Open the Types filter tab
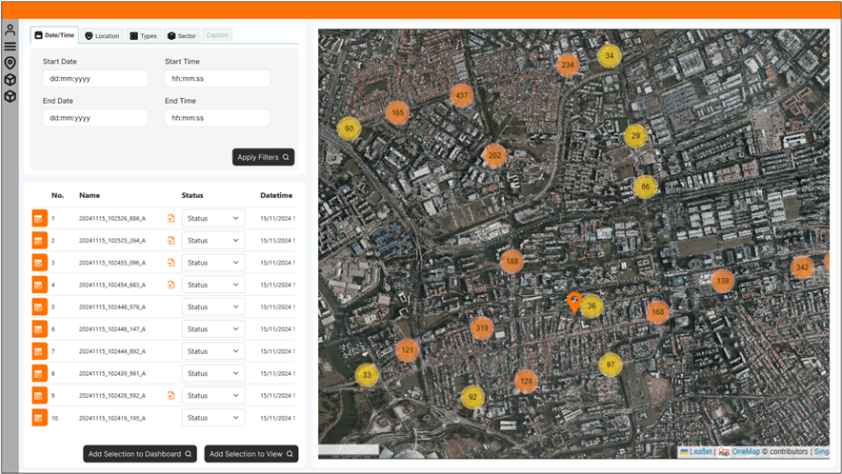842x474 pixels. (x=143, y=35)
